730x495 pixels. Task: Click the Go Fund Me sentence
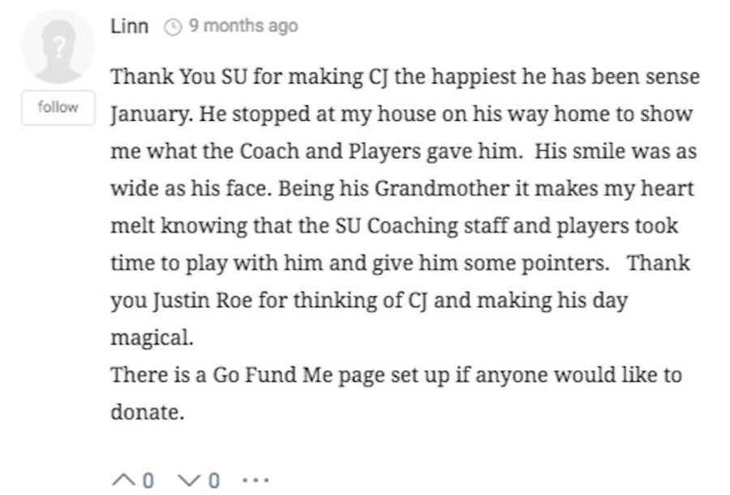[396, 393]
